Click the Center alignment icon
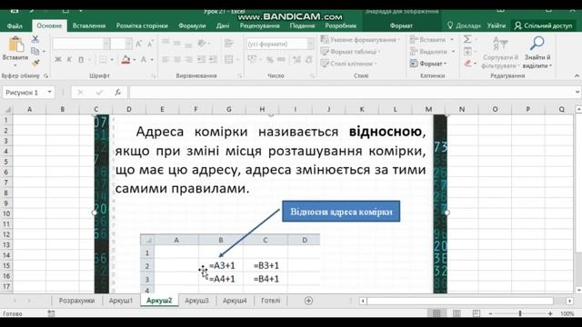This screenshot has width=582, height=327. click(x=177, y=59)
